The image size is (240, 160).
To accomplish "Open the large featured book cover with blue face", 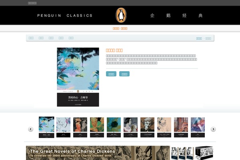I will tap(78, 77).
